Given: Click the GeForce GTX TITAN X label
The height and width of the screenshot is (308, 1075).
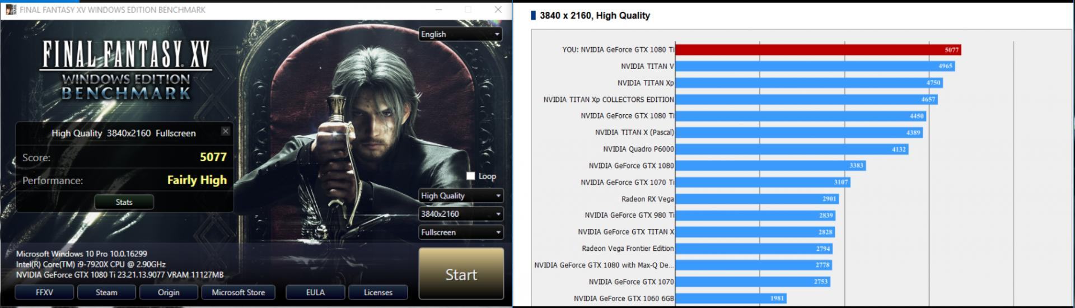Looking at the screenshot, I should click(x=626, y=232).
